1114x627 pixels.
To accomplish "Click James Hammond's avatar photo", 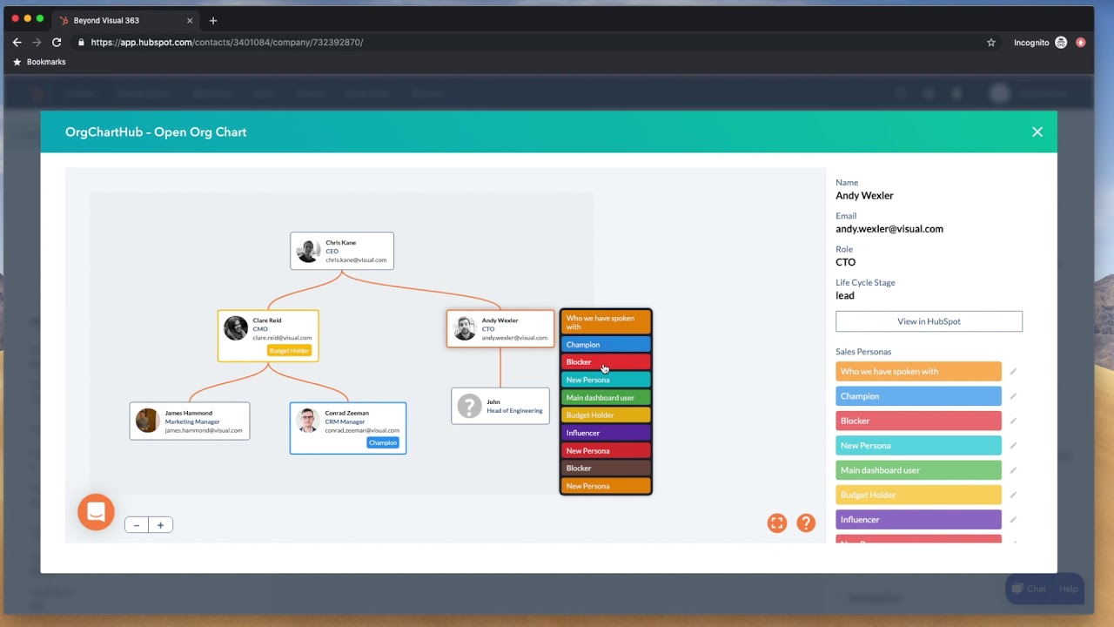I will coord(148,421).
